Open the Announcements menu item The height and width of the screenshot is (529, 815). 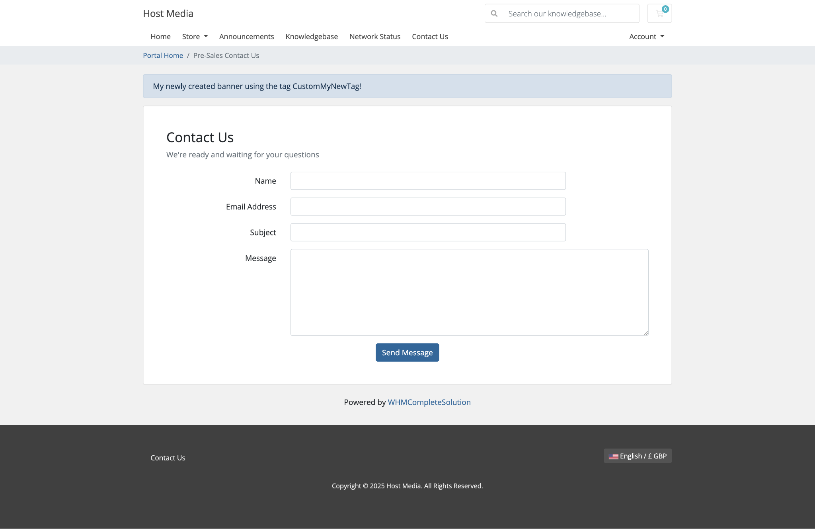point(246,37)
